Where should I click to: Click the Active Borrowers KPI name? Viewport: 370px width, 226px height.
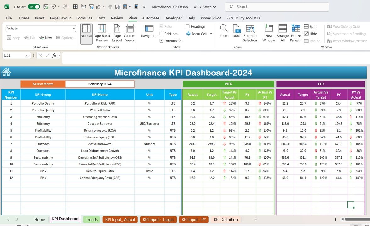click(x=100, y=144)
